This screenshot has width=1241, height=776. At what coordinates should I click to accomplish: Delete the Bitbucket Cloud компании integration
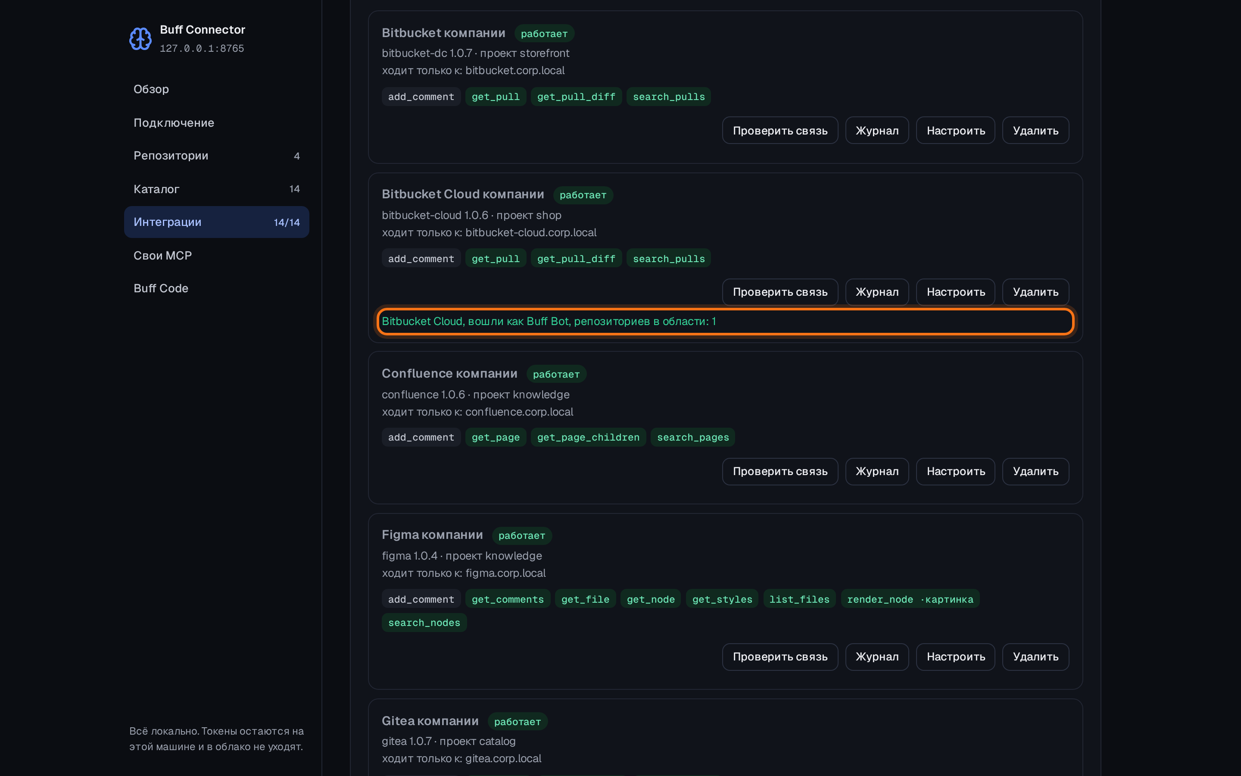click(x=1035, y=292)
